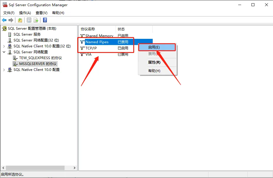Click the icon beside SQL Native Client 10.0 配置(32 位)
The image size is (273, 178).
tap(9, 46)
